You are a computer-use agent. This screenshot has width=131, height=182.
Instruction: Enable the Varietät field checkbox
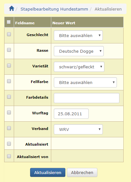point(9,65)
